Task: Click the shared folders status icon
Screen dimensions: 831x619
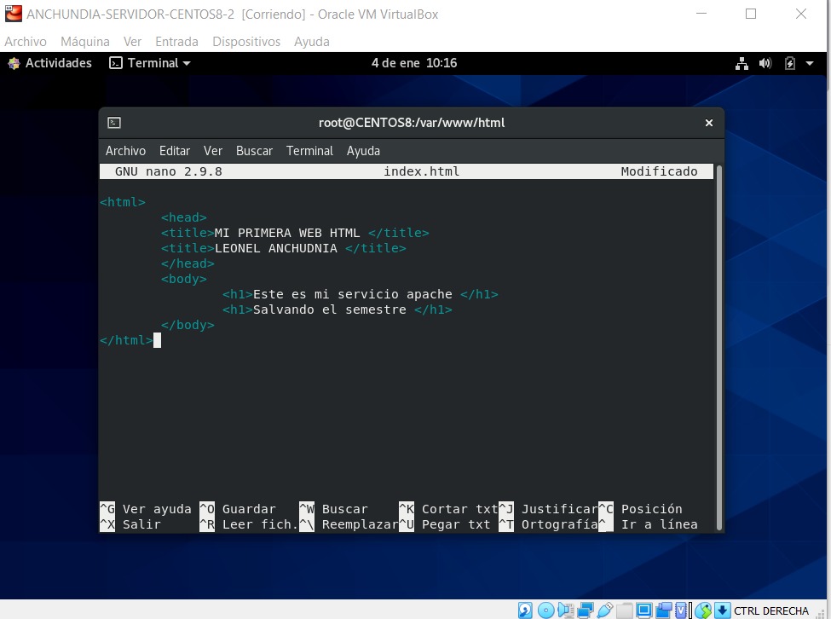Action: coord(624,610)
